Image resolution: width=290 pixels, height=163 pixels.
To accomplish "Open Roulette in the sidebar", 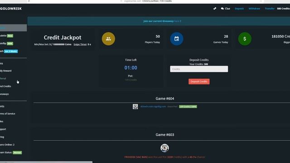I will 3,35.
